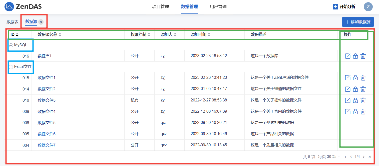The width and height of the screenshot is (379, 166).
Task: Click the ZenDAS logo
Action: pyautogui.click(x=23, y=7)
